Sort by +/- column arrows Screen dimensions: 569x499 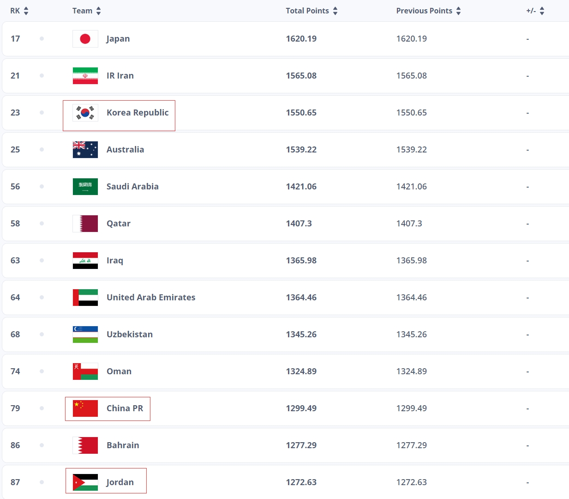pos(542,11)
